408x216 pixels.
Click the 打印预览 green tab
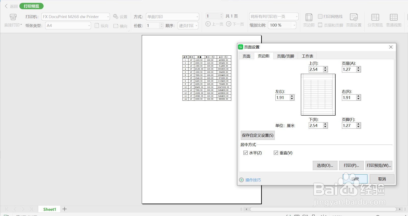tap(31, 6)
